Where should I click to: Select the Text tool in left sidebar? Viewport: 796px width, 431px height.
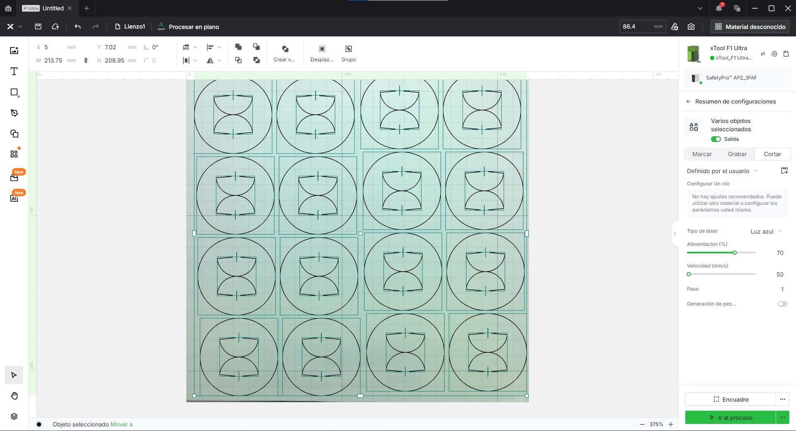point(14,72)
